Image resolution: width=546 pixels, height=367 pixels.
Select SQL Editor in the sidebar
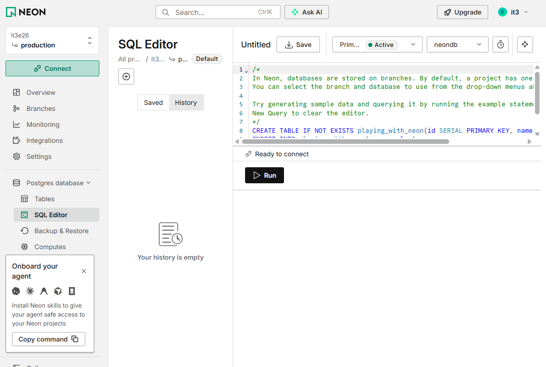click(56, 215)
